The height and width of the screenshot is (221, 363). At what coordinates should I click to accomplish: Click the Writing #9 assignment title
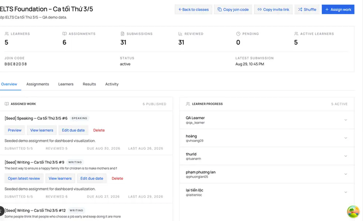[34, 162]
